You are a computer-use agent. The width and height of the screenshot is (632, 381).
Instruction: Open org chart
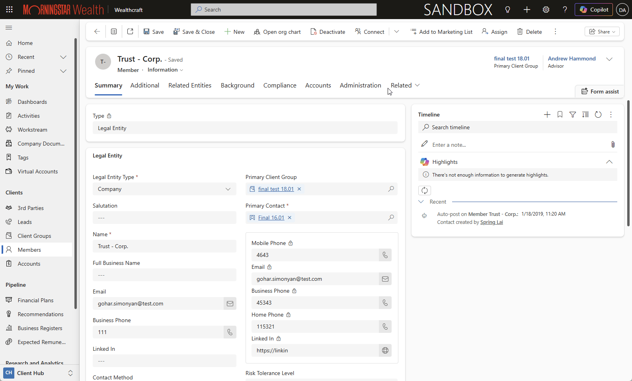277,32
